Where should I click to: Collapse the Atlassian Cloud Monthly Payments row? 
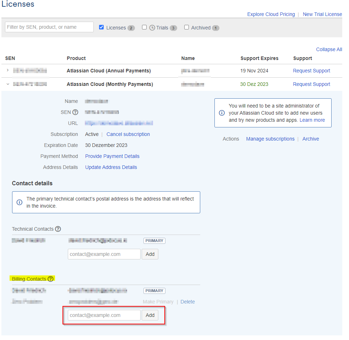[x=8, y=84]
